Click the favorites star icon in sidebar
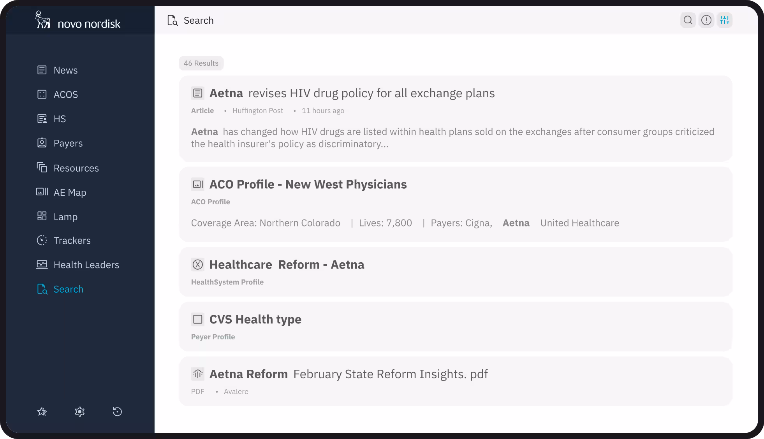The width and height of the screenshot is (764, 439). point(42,412)
